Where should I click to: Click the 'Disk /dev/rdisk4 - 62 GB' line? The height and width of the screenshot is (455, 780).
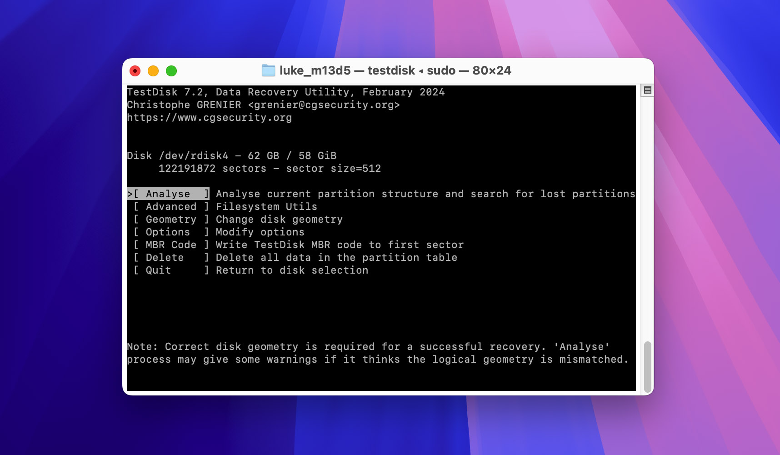point(232,155)
